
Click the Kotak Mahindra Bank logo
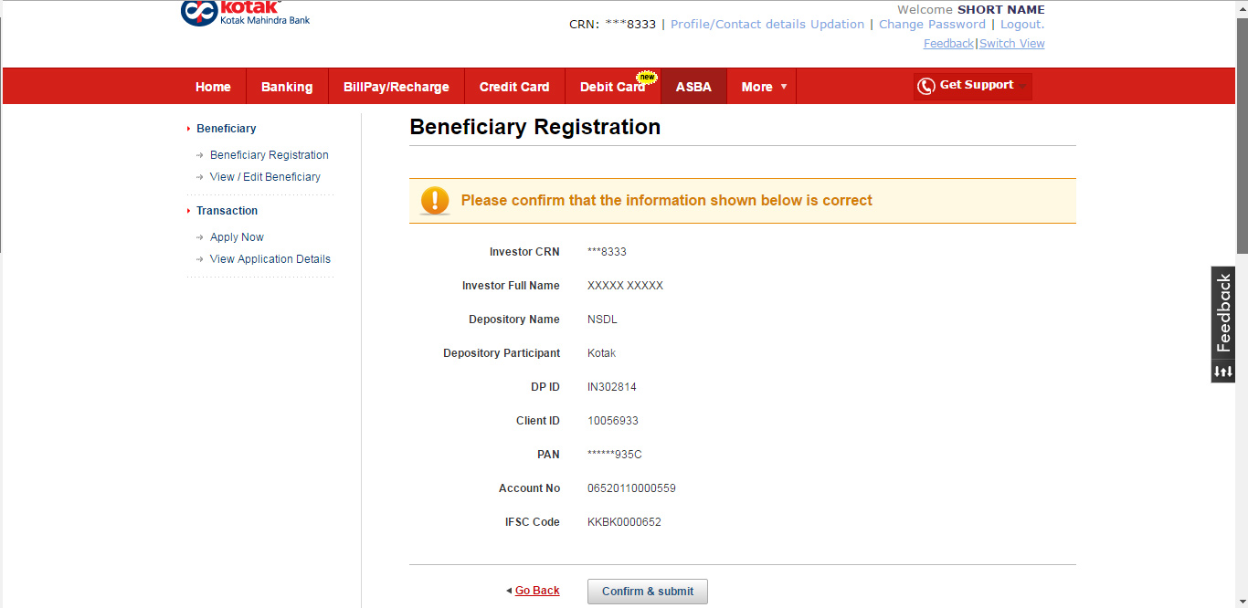(245, 12)
